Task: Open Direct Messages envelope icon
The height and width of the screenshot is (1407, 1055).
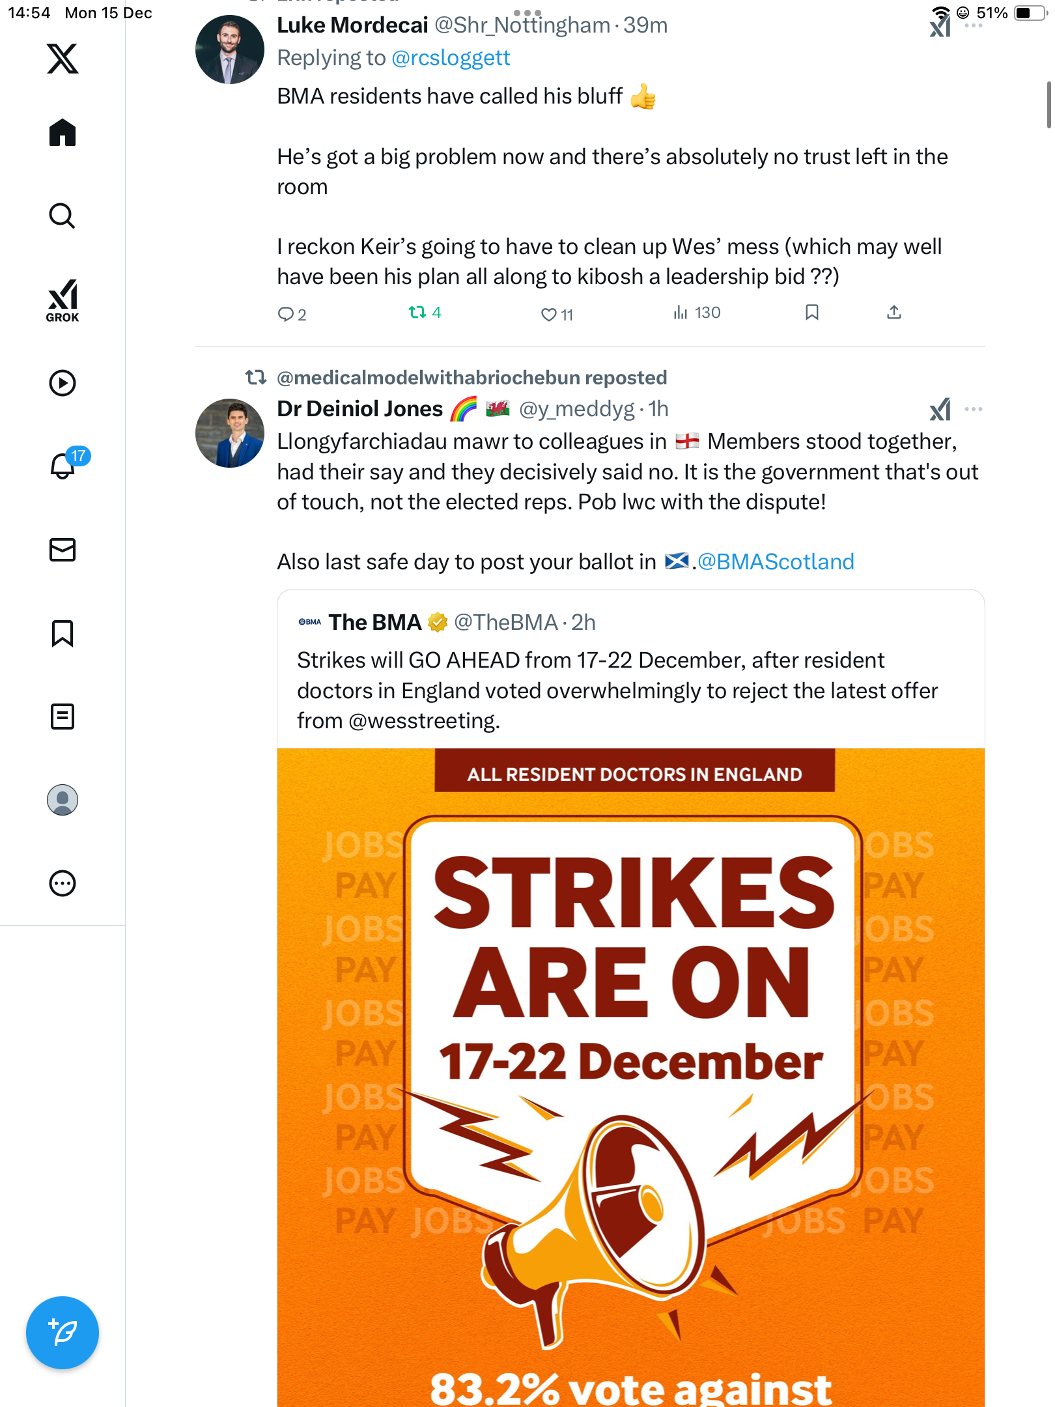Action: [63, 550]
